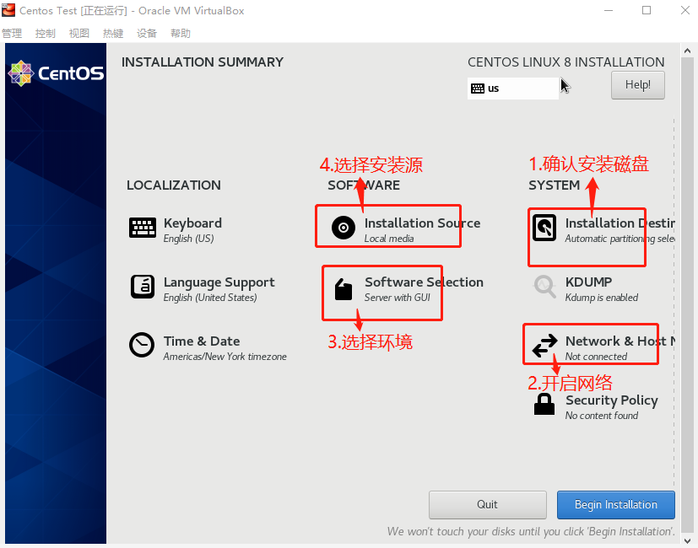This screenshot has height=548, width=698.
Task: Open the 设备 menu
Action: point(147,34)
